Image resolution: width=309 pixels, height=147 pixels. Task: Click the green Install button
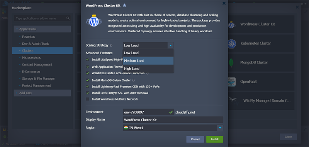[x=215, y=139]
